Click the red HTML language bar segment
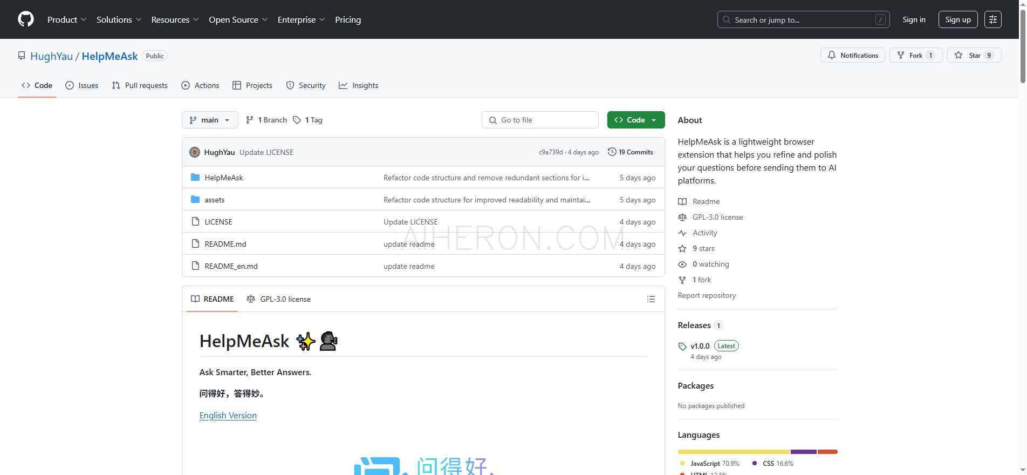Screen dimensions: 1027x475 pyautogui.click(x=827, y=452)
